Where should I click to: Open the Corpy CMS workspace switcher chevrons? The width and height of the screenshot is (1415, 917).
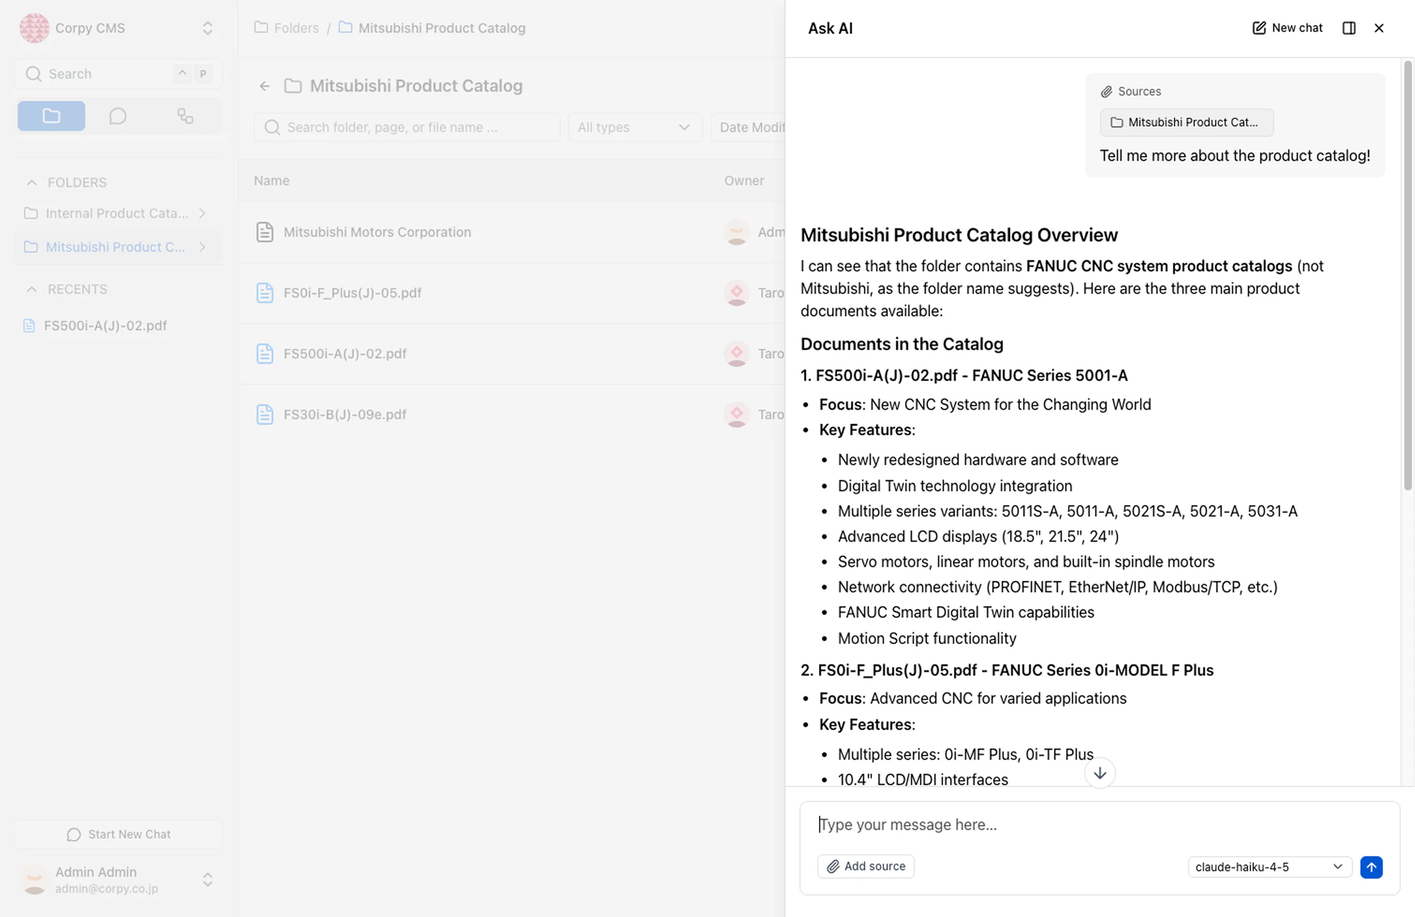coord(207,28)
